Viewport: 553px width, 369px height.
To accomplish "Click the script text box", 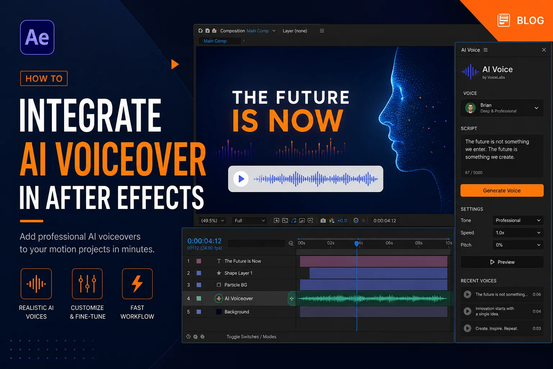I will click(502, 156).
